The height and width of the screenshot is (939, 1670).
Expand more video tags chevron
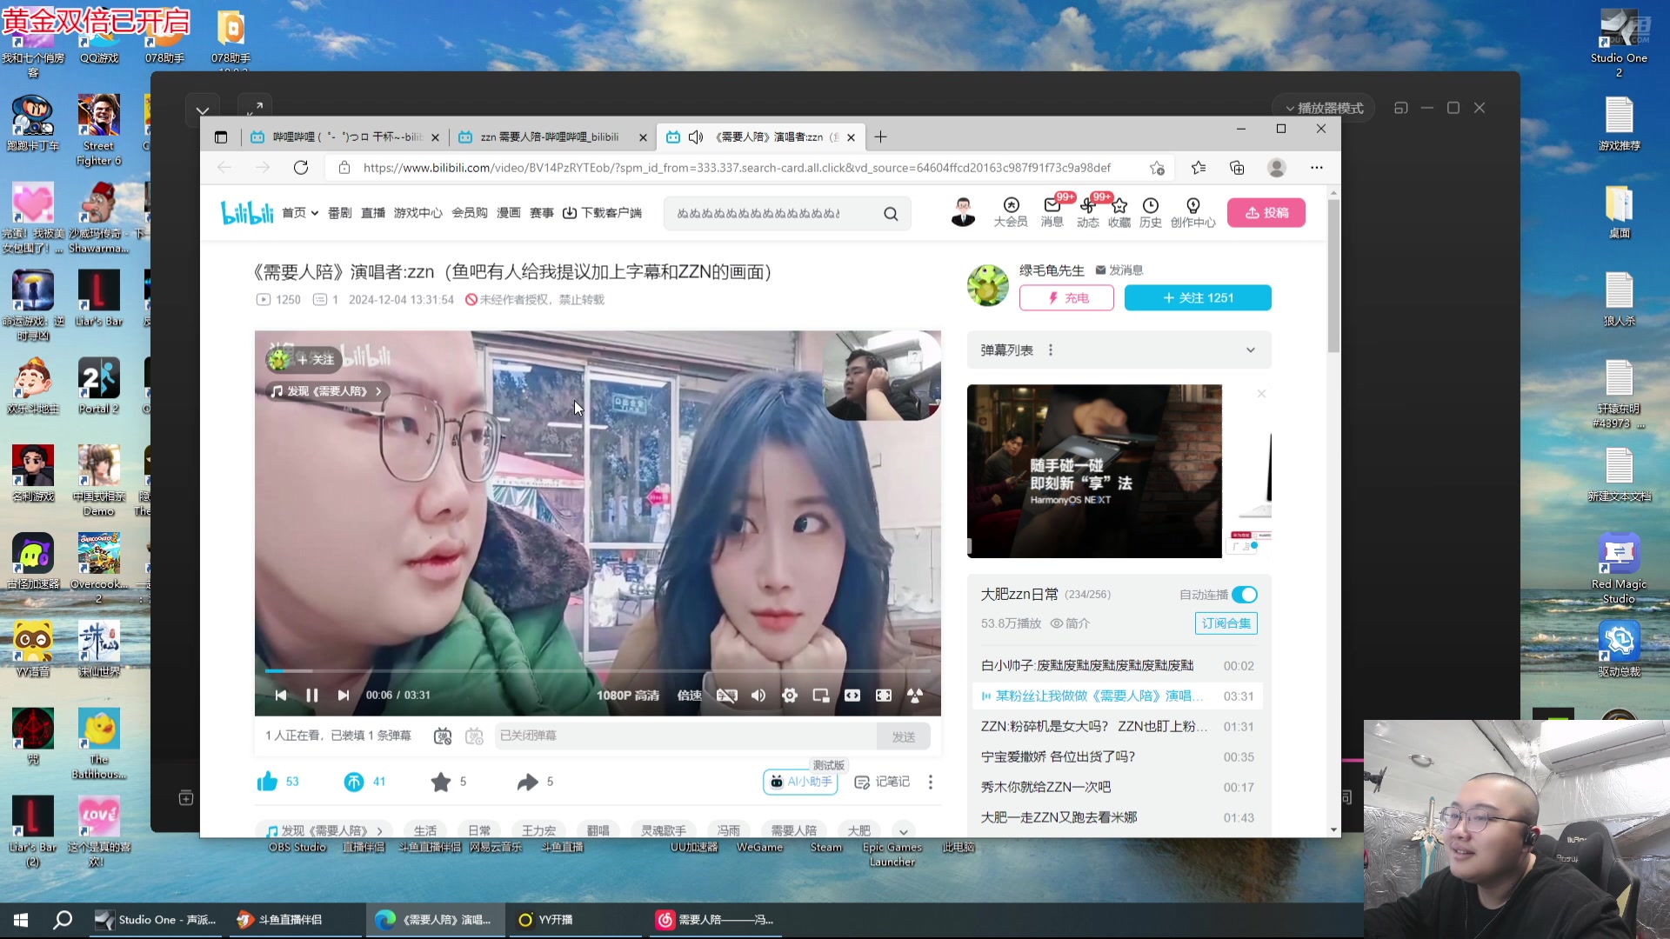904,831
